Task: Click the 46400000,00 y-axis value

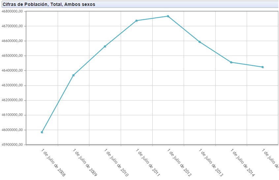Action: coord(12,71)
